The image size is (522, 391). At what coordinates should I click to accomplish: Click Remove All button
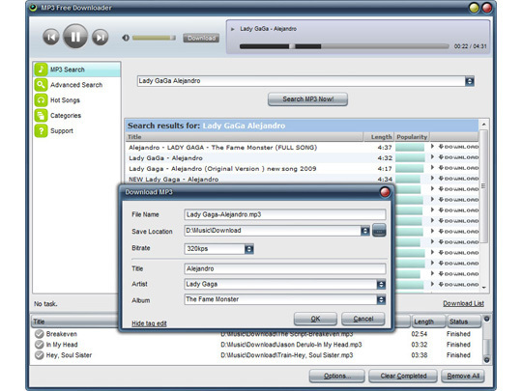pyautogui.click(x=463, y=377)
